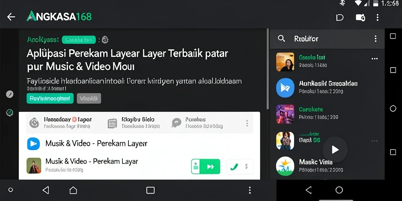Click the green checkmark button
The width and height of the screenshot is (402, 201).
coord(234,167)
